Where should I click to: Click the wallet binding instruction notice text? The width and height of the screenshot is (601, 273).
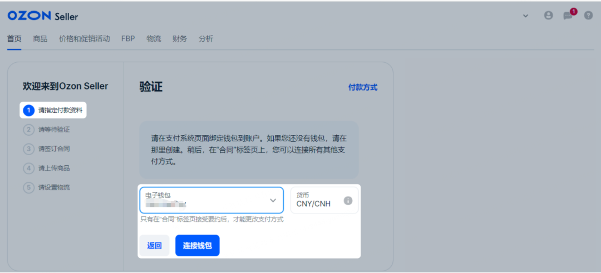(249, 150)
